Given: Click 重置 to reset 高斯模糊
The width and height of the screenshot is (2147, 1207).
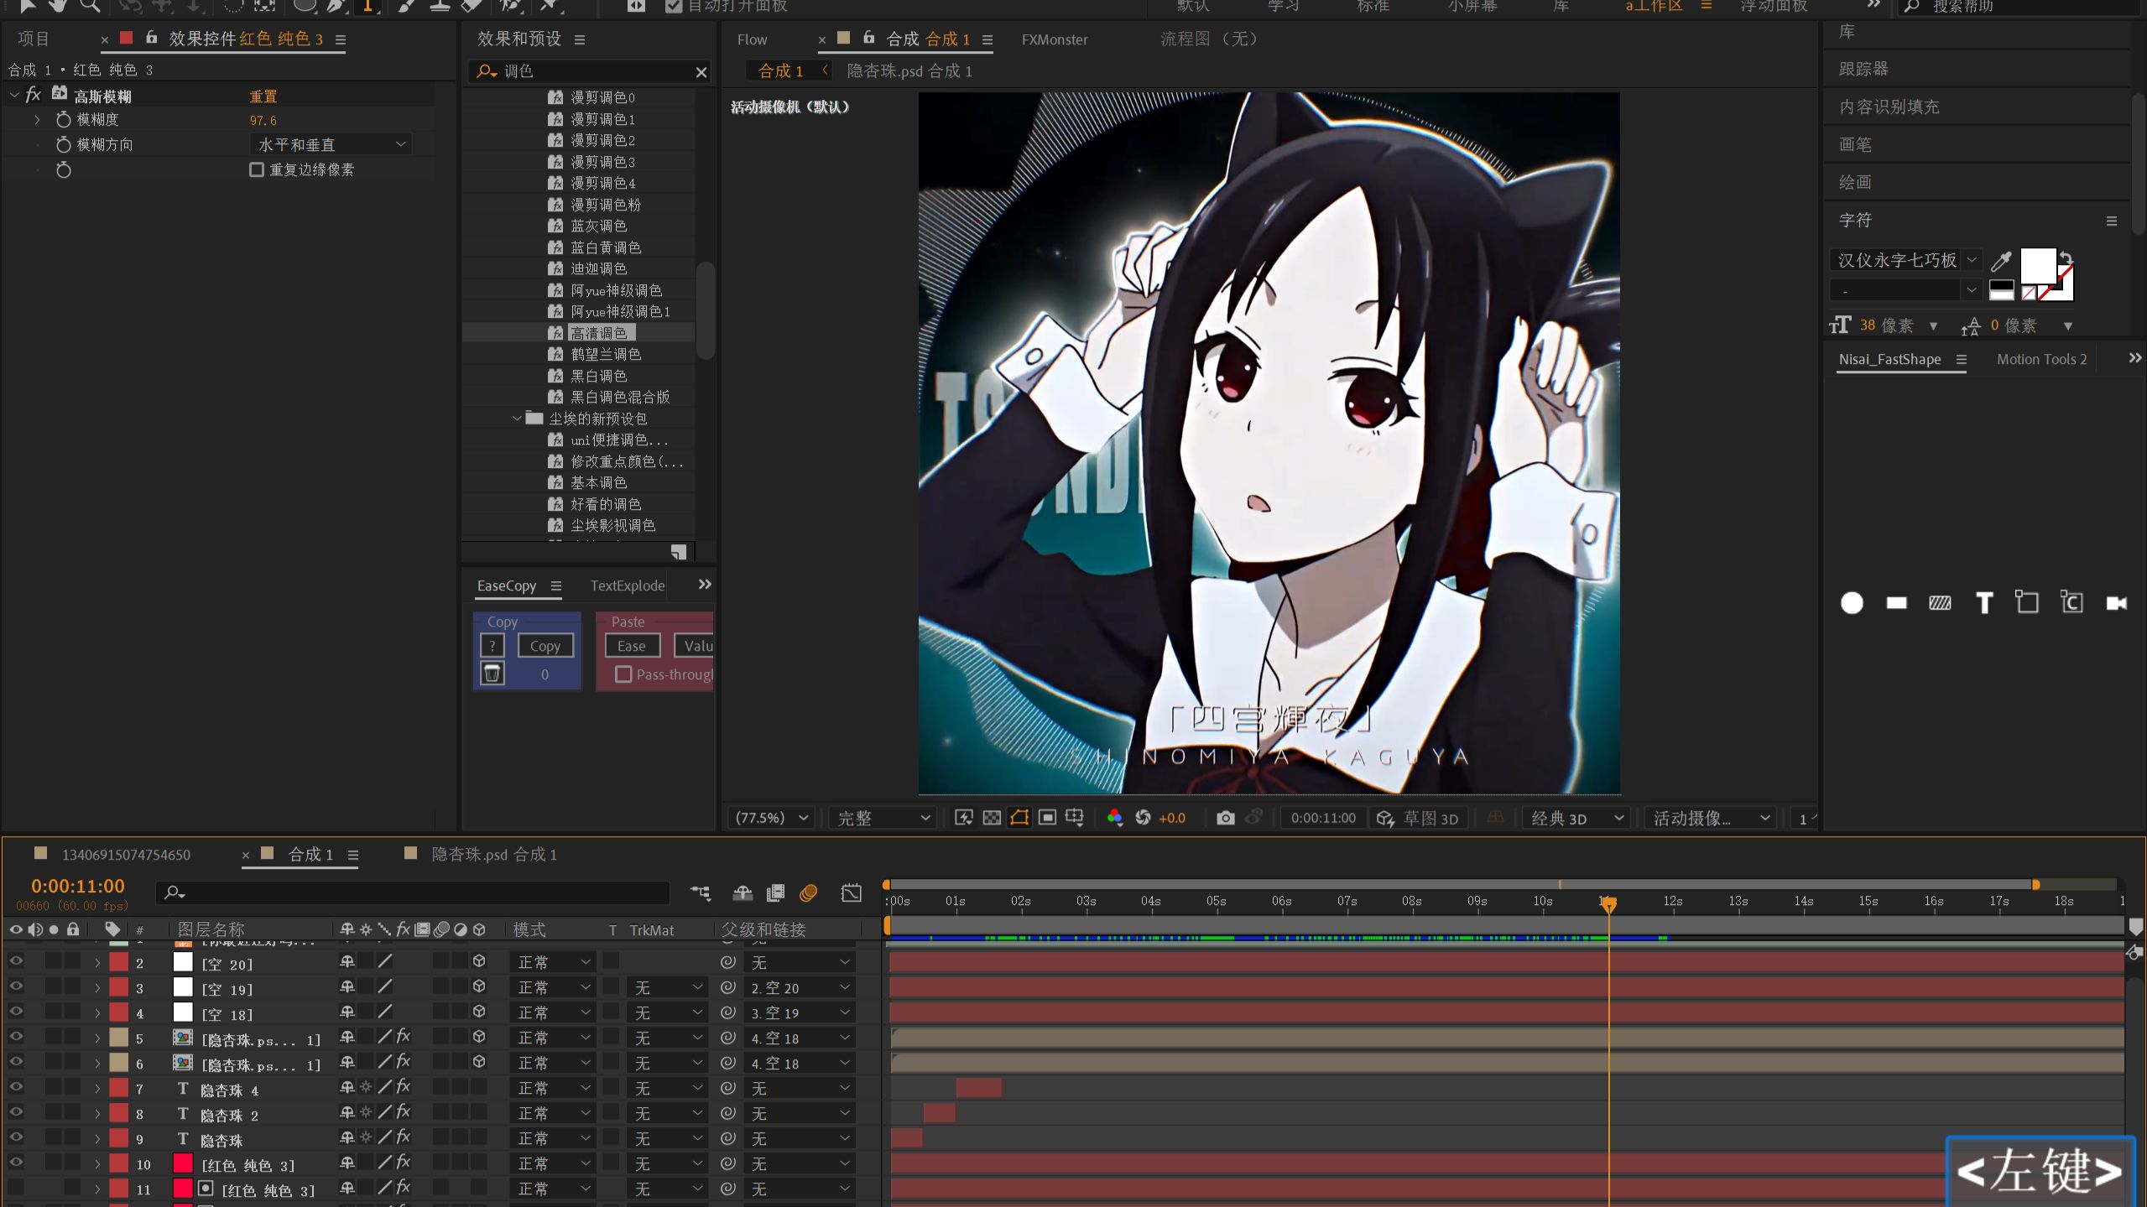Looking at the screenshot, I should 263,96.
